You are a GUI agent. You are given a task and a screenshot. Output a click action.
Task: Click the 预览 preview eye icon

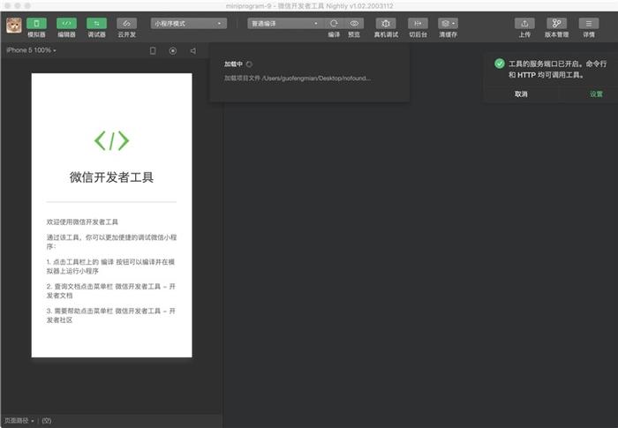coord(354,24)
